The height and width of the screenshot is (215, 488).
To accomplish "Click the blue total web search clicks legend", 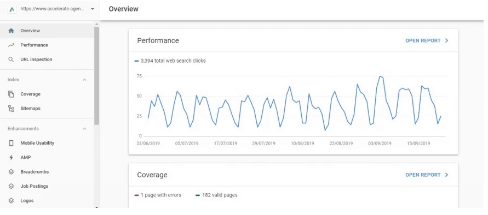I will coord(136,61).
